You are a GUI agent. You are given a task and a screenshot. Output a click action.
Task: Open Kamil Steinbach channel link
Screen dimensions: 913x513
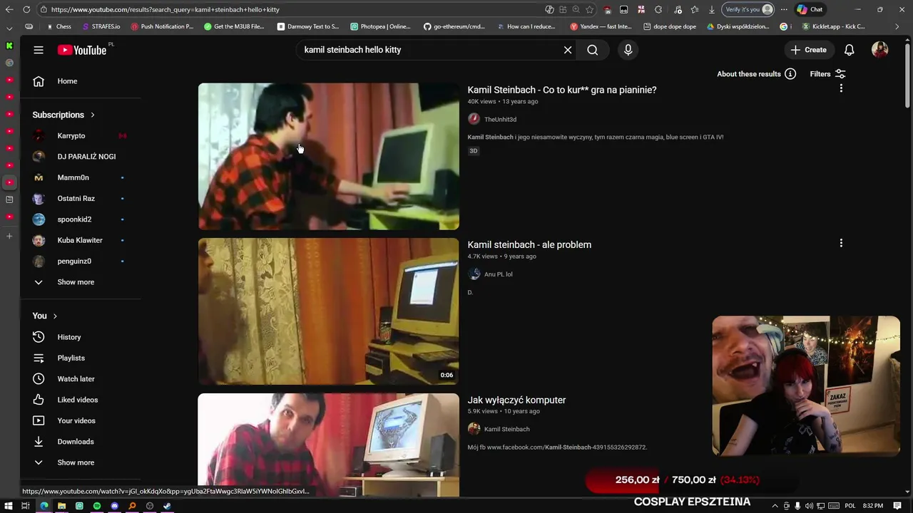(506, 429)
